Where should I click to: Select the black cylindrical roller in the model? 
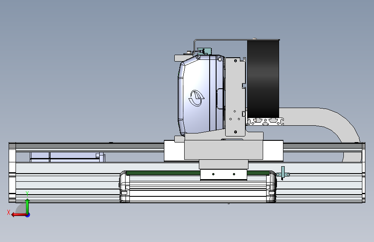tap(263, 79)
